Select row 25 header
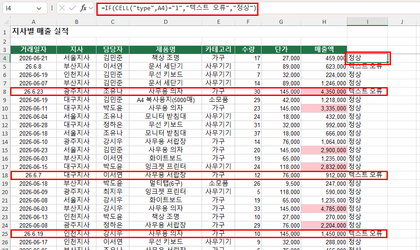Viewport: 420px width, 250px height. [x=5, y=234]
